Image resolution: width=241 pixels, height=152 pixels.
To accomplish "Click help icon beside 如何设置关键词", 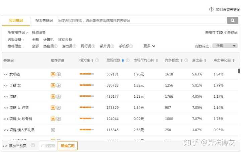I will [x=211, y=10].
